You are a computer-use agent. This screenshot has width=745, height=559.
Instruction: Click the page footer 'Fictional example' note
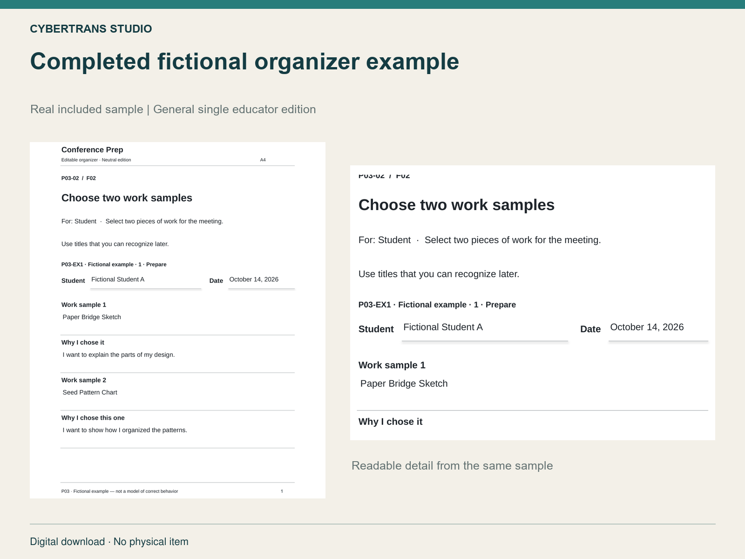coord(120,491)
